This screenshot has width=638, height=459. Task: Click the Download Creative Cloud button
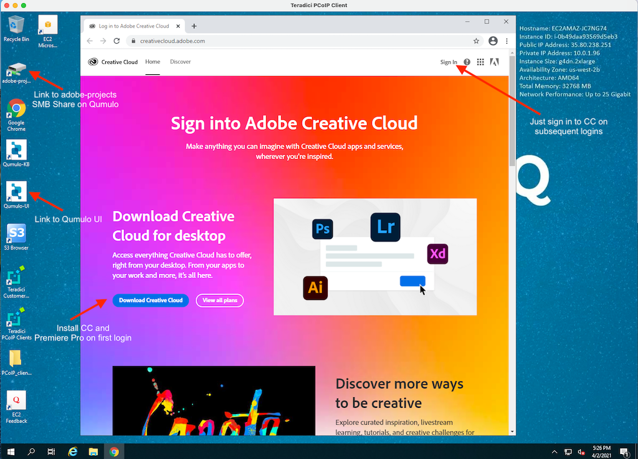click(151, 301)
